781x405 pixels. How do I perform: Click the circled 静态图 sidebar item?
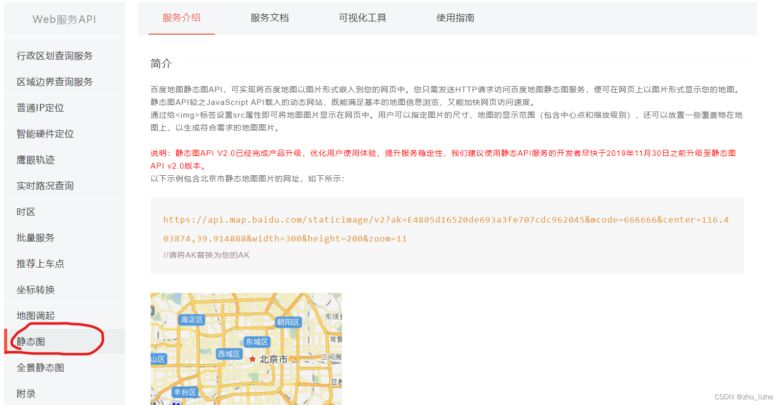point(31,341)
